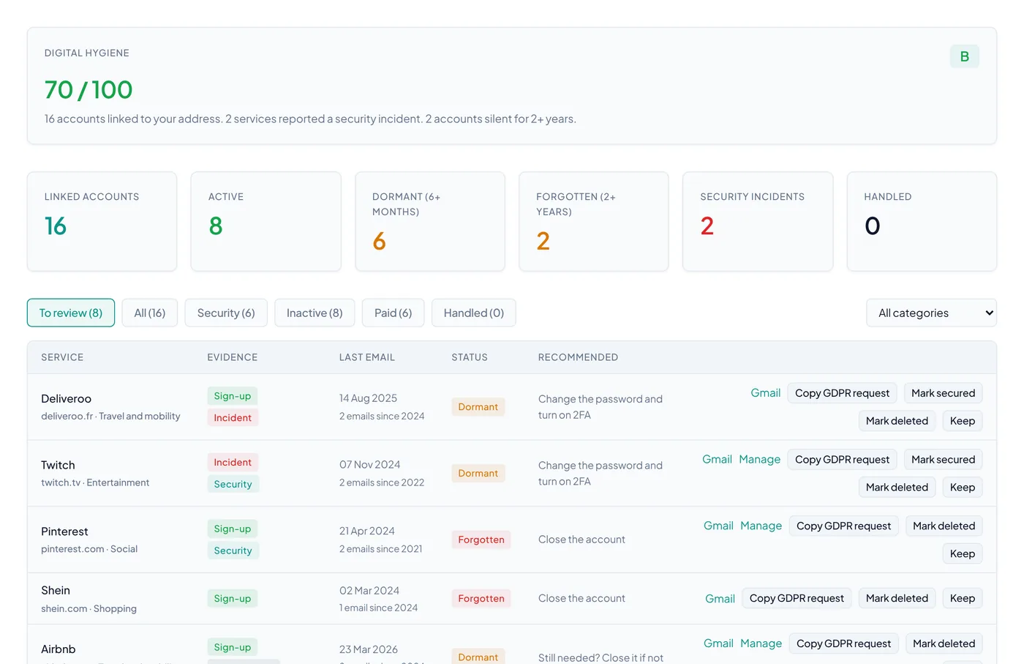Image resolution: width=1024 pixels, height=664 pixels.
Task: Click the B grade badge
Action: coord(965,56)
